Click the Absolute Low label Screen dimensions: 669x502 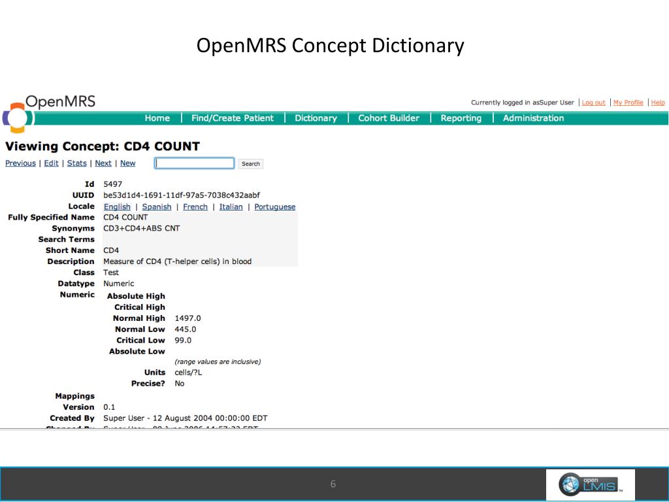click(x=137, y=351)
